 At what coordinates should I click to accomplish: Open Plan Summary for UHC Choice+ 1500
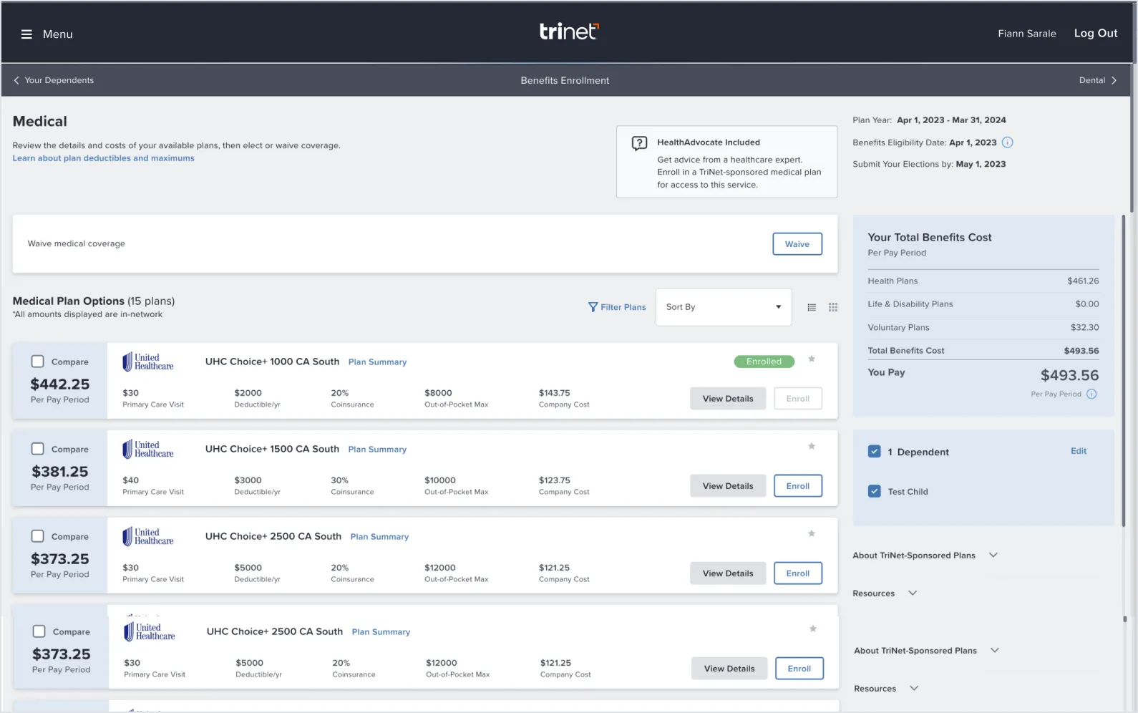377,450
